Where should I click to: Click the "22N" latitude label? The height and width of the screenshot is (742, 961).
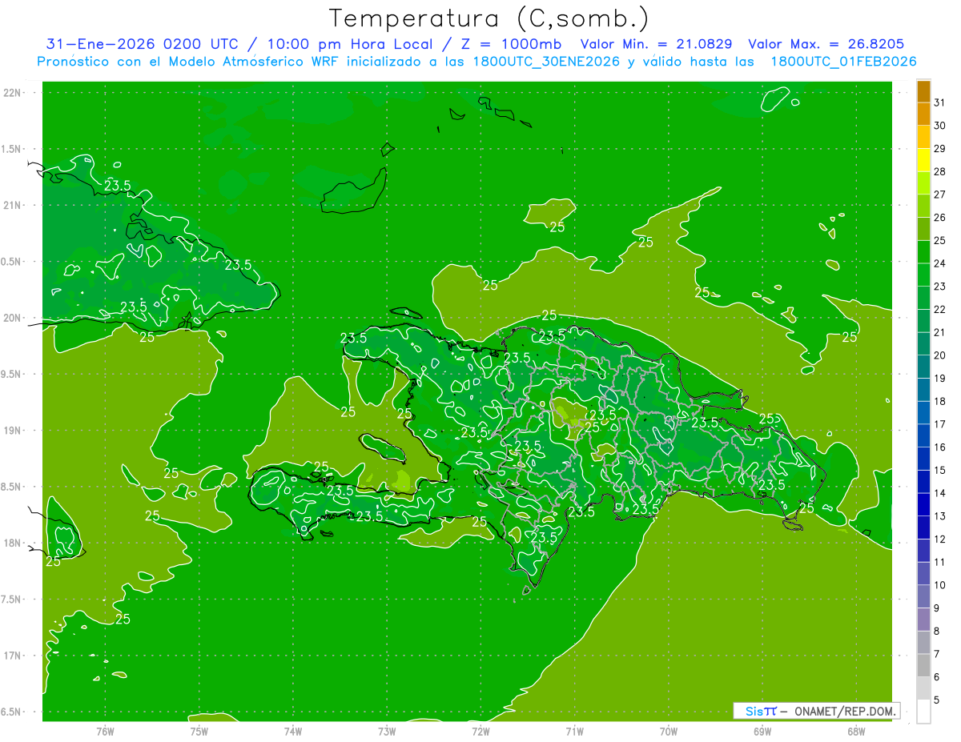coord(12,93)
